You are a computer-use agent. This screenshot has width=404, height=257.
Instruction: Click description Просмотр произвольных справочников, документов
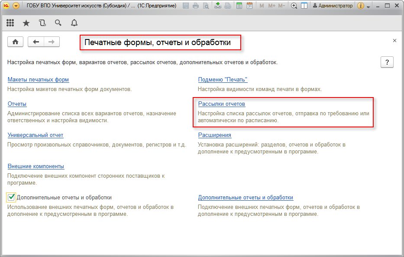pyautogui.click(x=97, y=145)
